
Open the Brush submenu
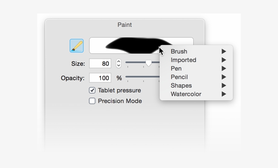point(179,52)
